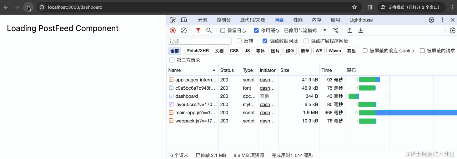Open DevTools three-dot more options menu
This screenshot has width=457, height=159.
click(x=442, y=20)
